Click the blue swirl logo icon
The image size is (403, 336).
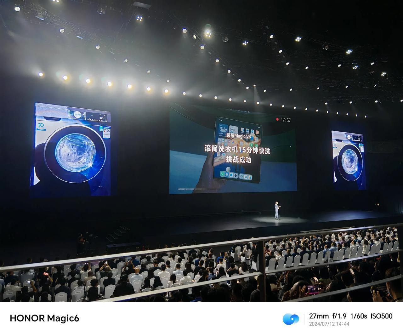(291, 319)
